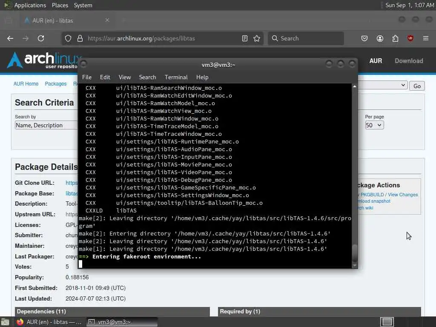Open the dropdown next to Go button
This screenshot has width=436, height=327.
point(383,85)
